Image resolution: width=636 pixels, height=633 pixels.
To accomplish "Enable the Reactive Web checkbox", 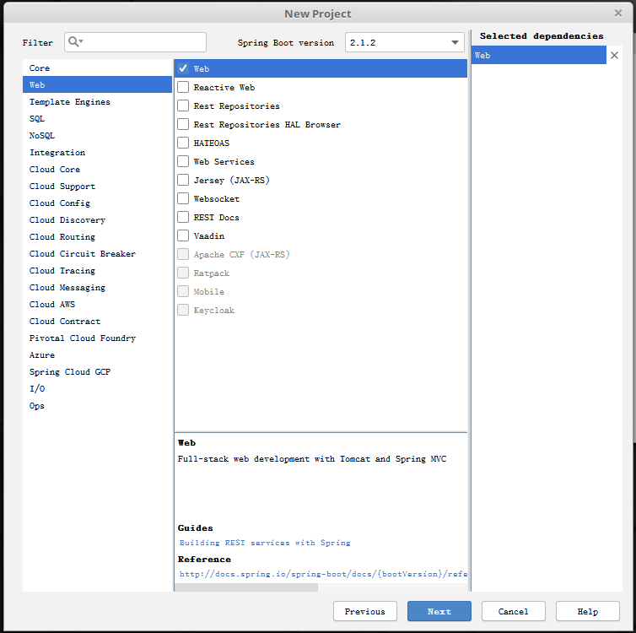I will click(x=183, y=87).
